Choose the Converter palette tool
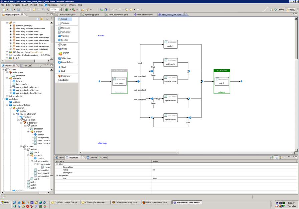Viewport: 299px width, 209px height. click(65, 32)
